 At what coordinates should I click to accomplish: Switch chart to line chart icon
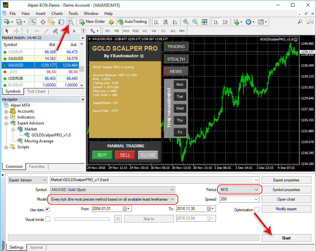[x=175, y=22]
